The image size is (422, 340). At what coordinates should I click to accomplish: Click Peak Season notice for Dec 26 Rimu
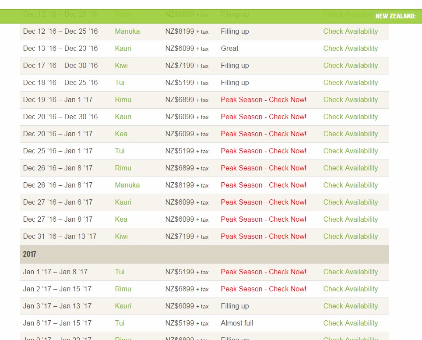point(264,168)
